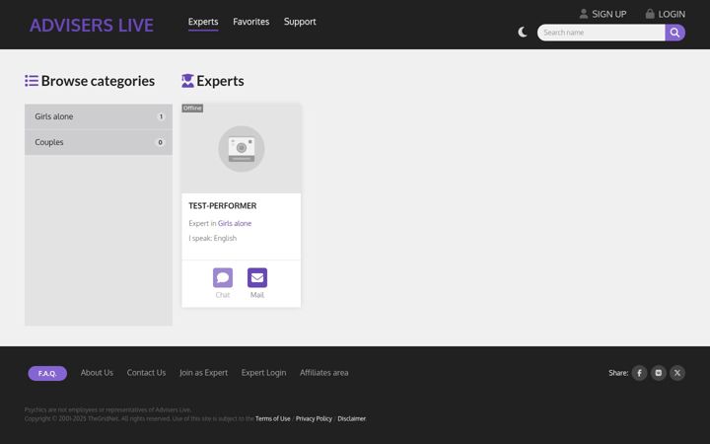710x444 pixels.
Task: Share via the middle social icon
Action: click(659, 373)
